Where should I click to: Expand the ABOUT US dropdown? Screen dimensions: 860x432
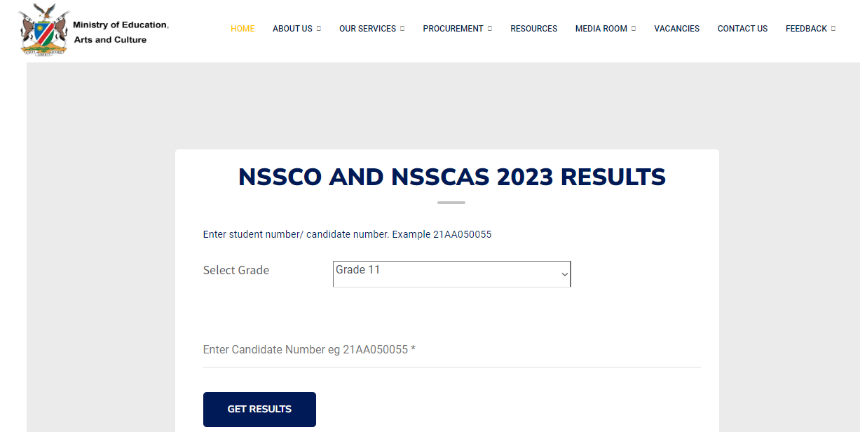(292, 29)
